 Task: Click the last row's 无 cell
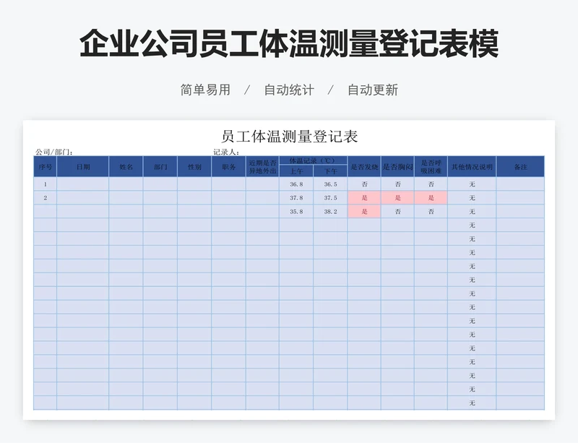click(x=473, y=403)
